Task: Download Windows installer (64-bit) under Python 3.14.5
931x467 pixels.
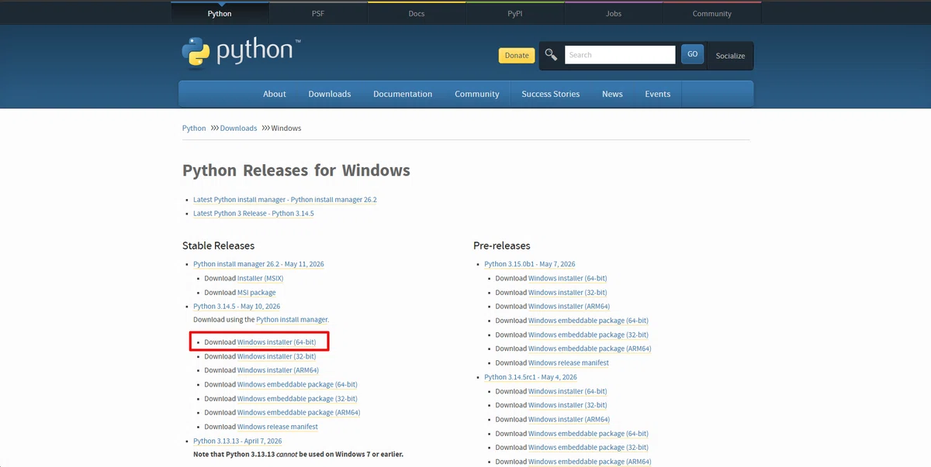Action: (x=277, y=342)
